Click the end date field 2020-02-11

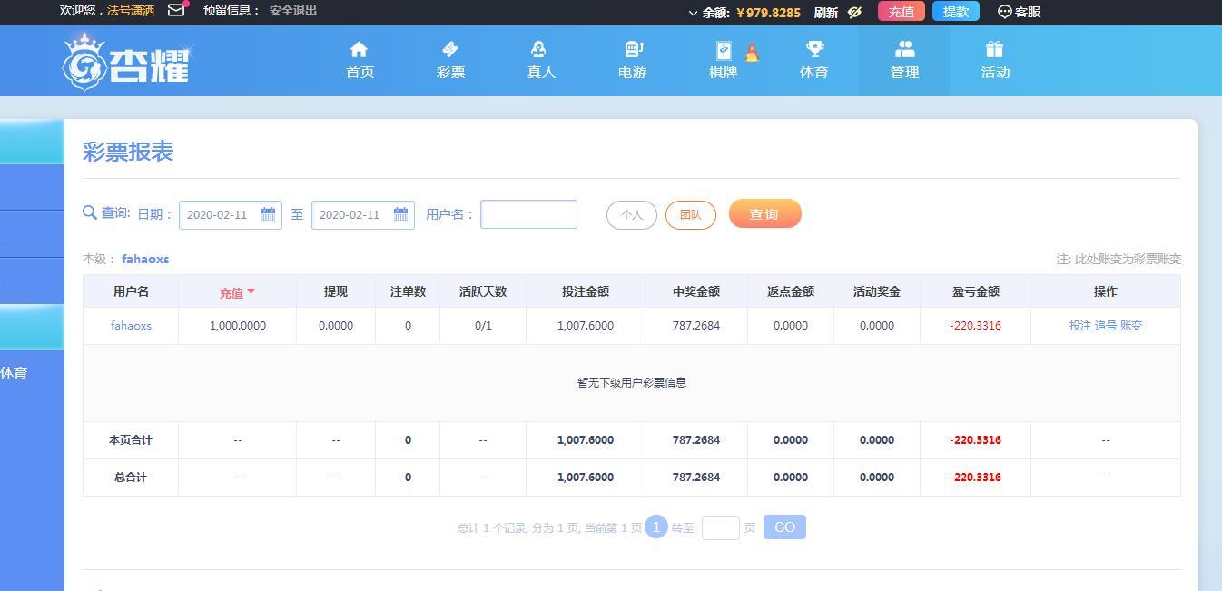pos(363,215)
